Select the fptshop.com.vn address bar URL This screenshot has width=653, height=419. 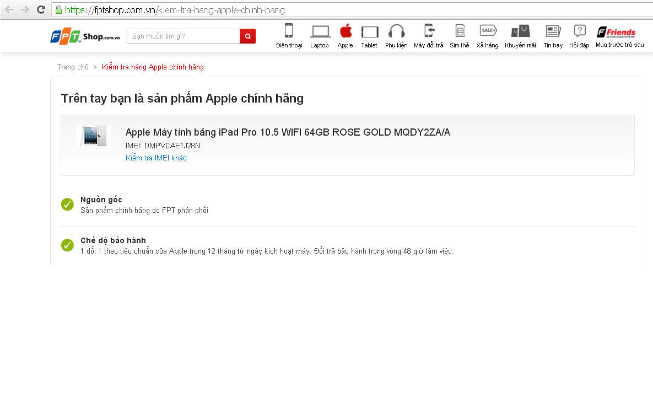click(x=175, y=10)
